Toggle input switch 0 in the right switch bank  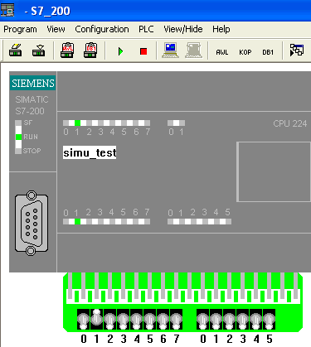pos(203,320)
